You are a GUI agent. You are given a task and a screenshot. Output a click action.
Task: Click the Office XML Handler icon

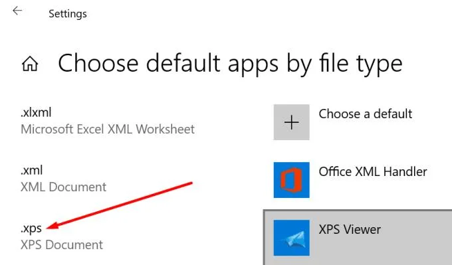click(x=291, y=180)
